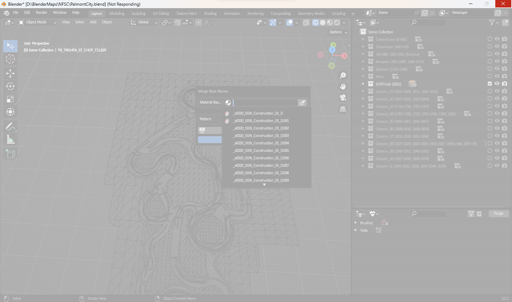Activate the Rotate tool
The width and height of the screenshot is (512, 302).
pos(10,86)
